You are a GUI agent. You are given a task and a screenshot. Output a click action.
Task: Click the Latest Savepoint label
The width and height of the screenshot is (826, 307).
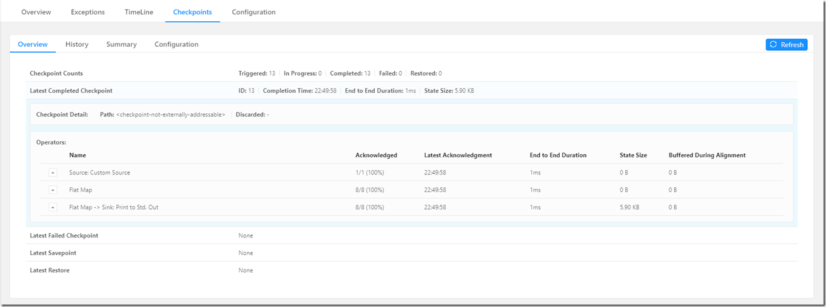53,253
